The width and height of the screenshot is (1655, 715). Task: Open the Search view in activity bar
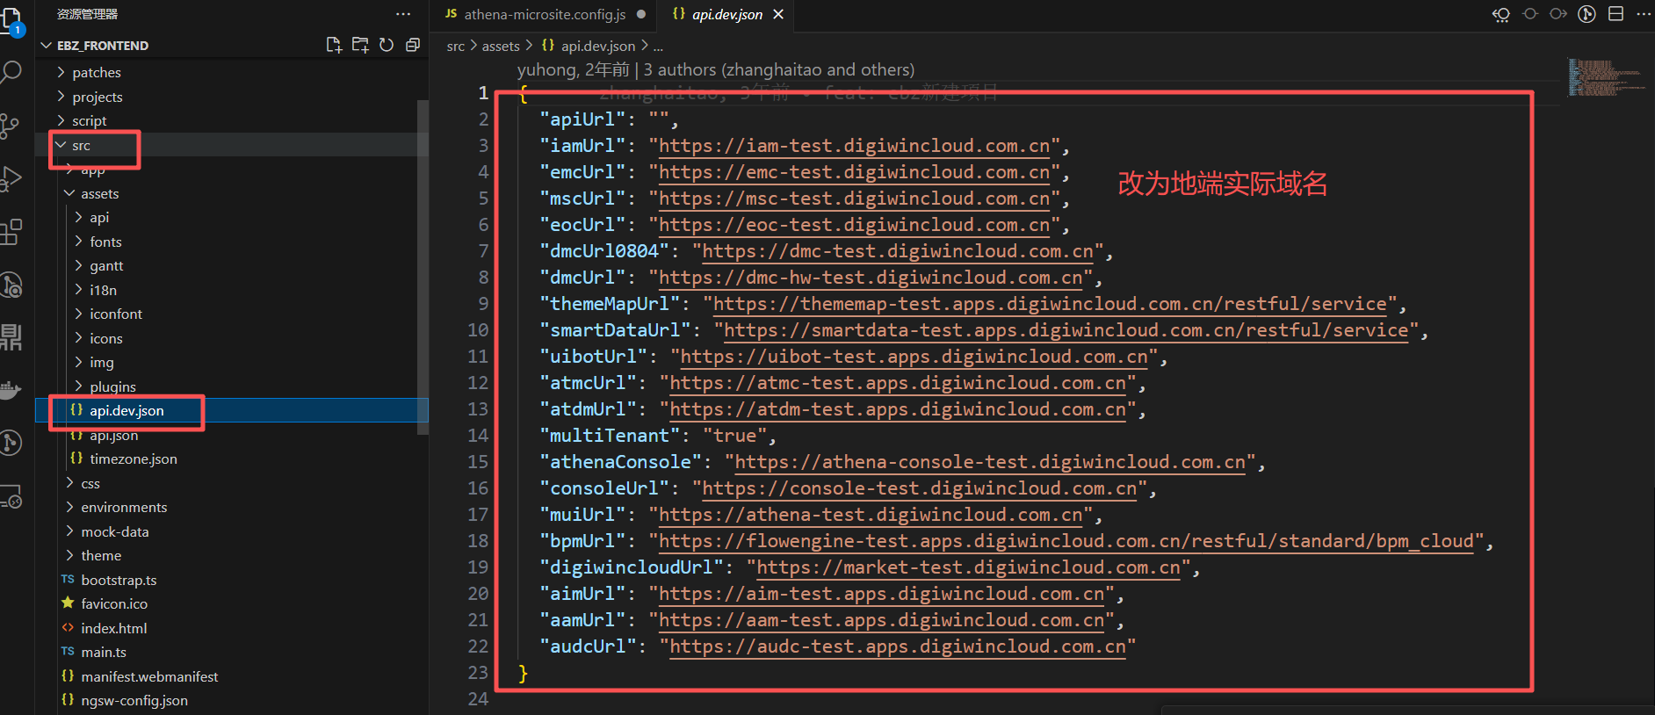(x=11, y=72)
